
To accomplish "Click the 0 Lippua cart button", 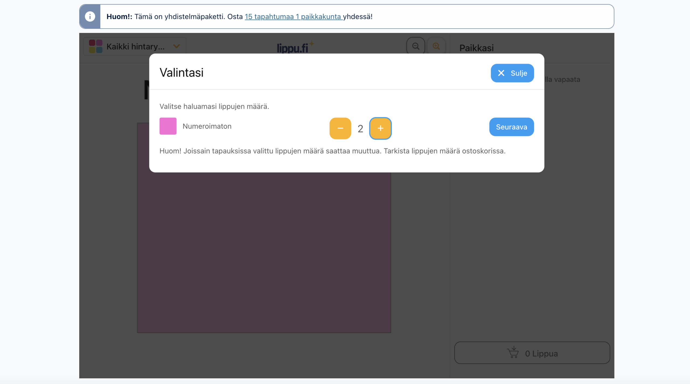I will click(x=532, y=353).
